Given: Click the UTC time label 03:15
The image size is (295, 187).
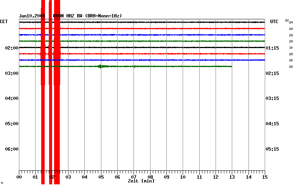Looking at the screenshot, I should pos(272,98).
